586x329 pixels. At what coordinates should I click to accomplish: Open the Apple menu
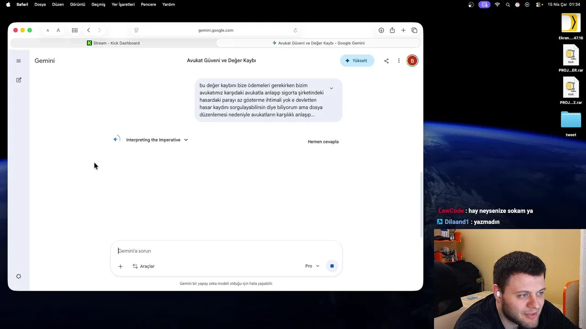[8, 5]
